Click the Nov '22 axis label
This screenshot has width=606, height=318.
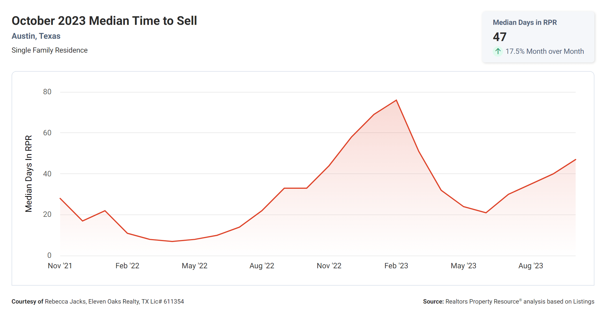coord(329,266)
